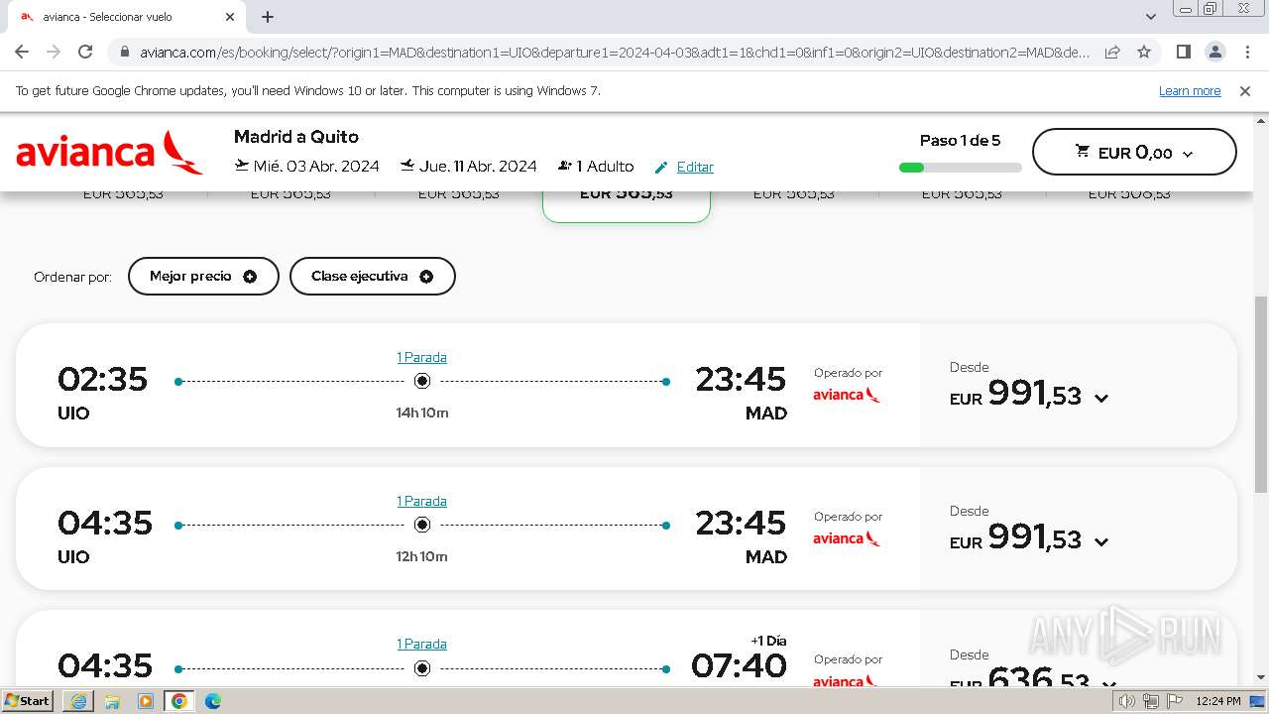Screen dimensions: 1269x714
Task: Open Chrome profile avatar menu
Action: (1215, 53)
